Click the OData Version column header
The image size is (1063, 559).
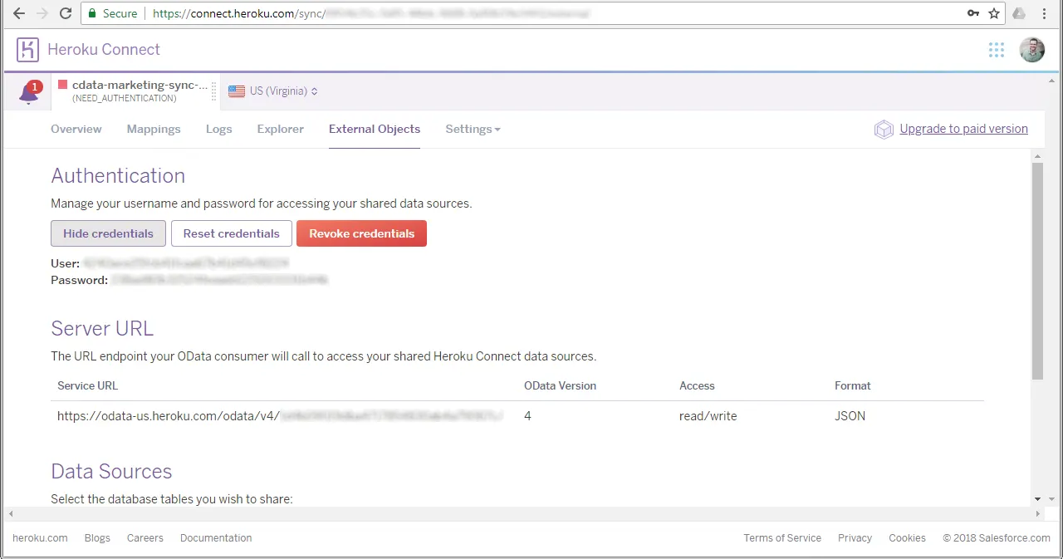click(561, 386)
